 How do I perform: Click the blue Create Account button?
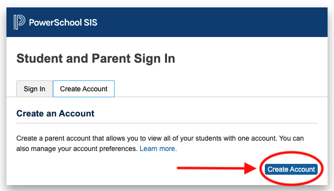[291, 169]
